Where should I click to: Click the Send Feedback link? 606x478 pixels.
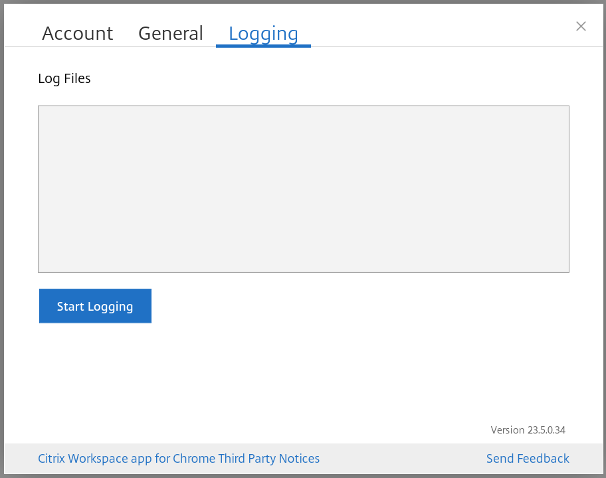tap(528, 459)
